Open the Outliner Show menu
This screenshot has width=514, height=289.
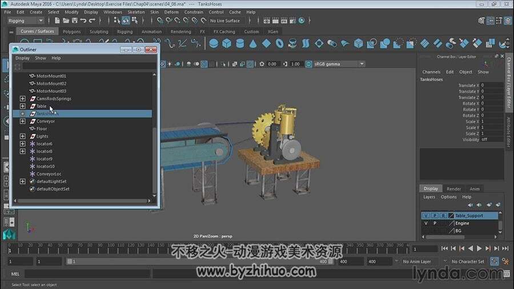pos(41,58)
